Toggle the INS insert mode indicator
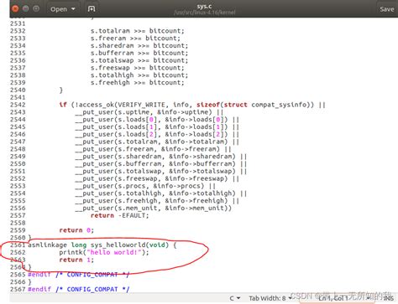The height and width of the screenshot is (304, 398). click(388, 298)
